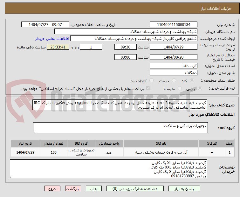Click the resize handle of buyer notes box
This screenshot has height=197, width=240.
11,177
